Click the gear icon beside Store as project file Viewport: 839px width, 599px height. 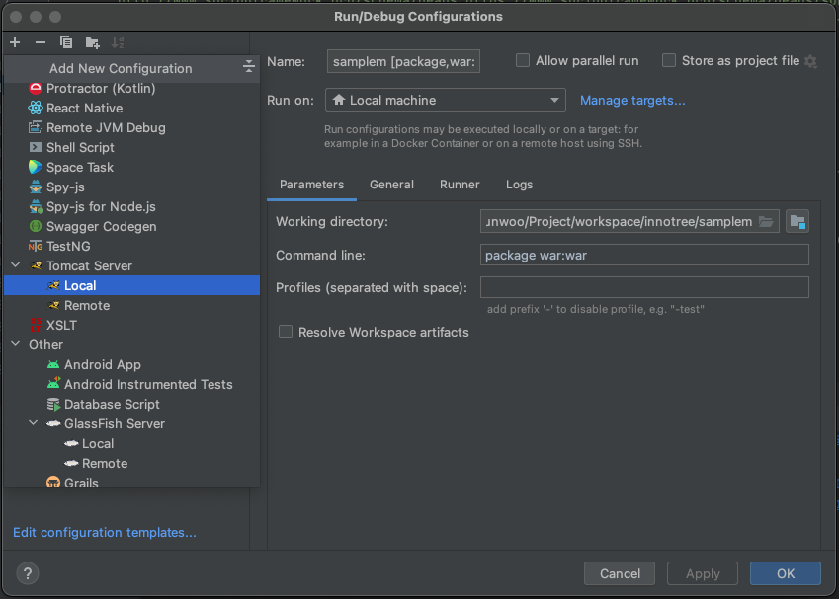point(811,61)
